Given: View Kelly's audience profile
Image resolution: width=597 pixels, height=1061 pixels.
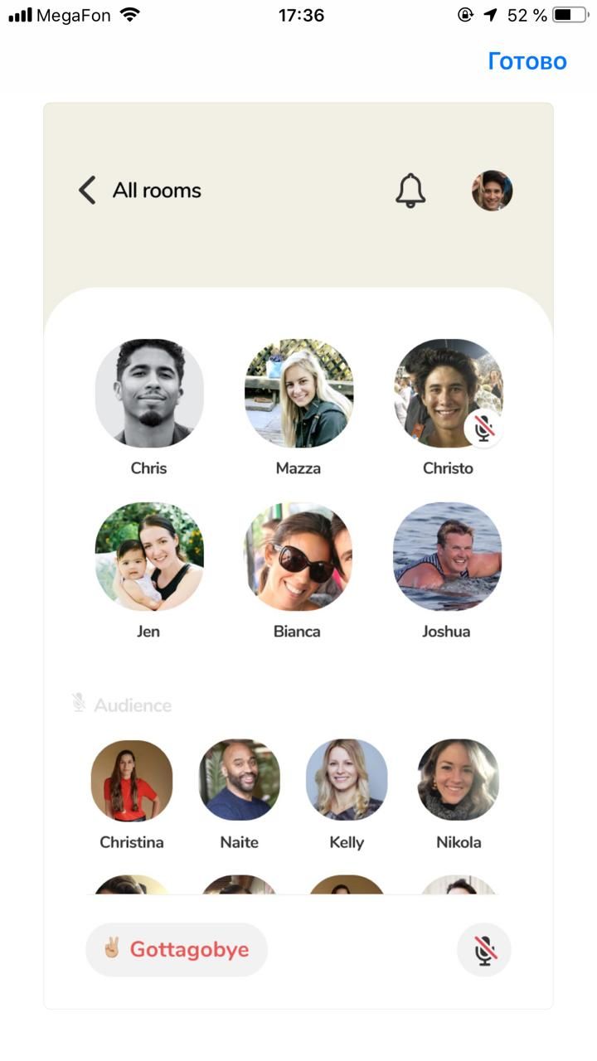Looking at the screenshot, I should (347, 780).
